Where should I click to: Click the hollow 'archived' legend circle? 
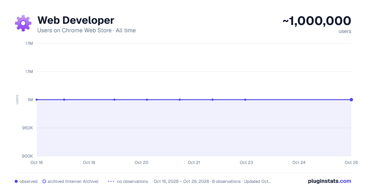tap(44, 181)
